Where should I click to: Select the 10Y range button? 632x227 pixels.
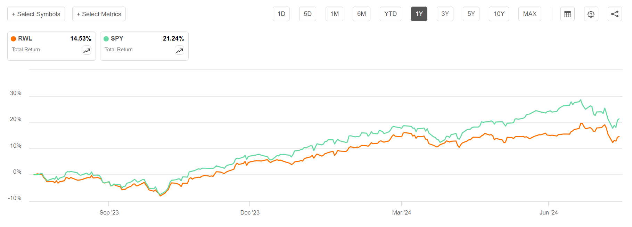pos(499,14)
